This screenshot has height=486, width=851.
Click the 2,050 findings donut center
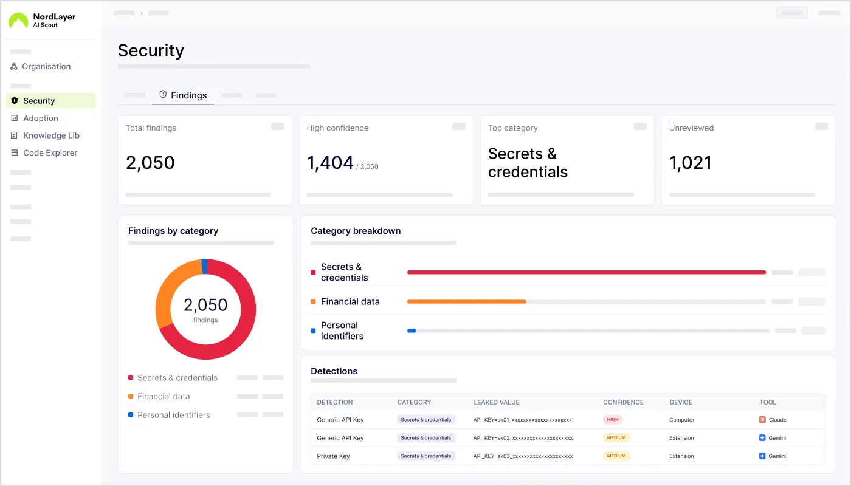pyautogui.click(x=205, y=309)
